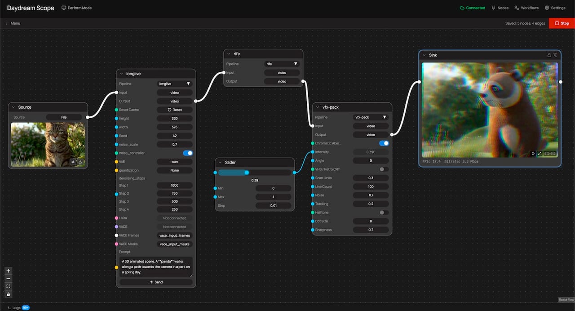The image size is (575, 311).
Task: Click the LoRA pink connector port
Action: [116, 218]
